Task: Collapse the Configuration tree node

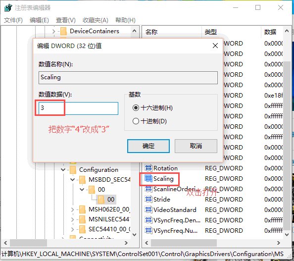Action: pyautogui.click(x=63, y=170)
